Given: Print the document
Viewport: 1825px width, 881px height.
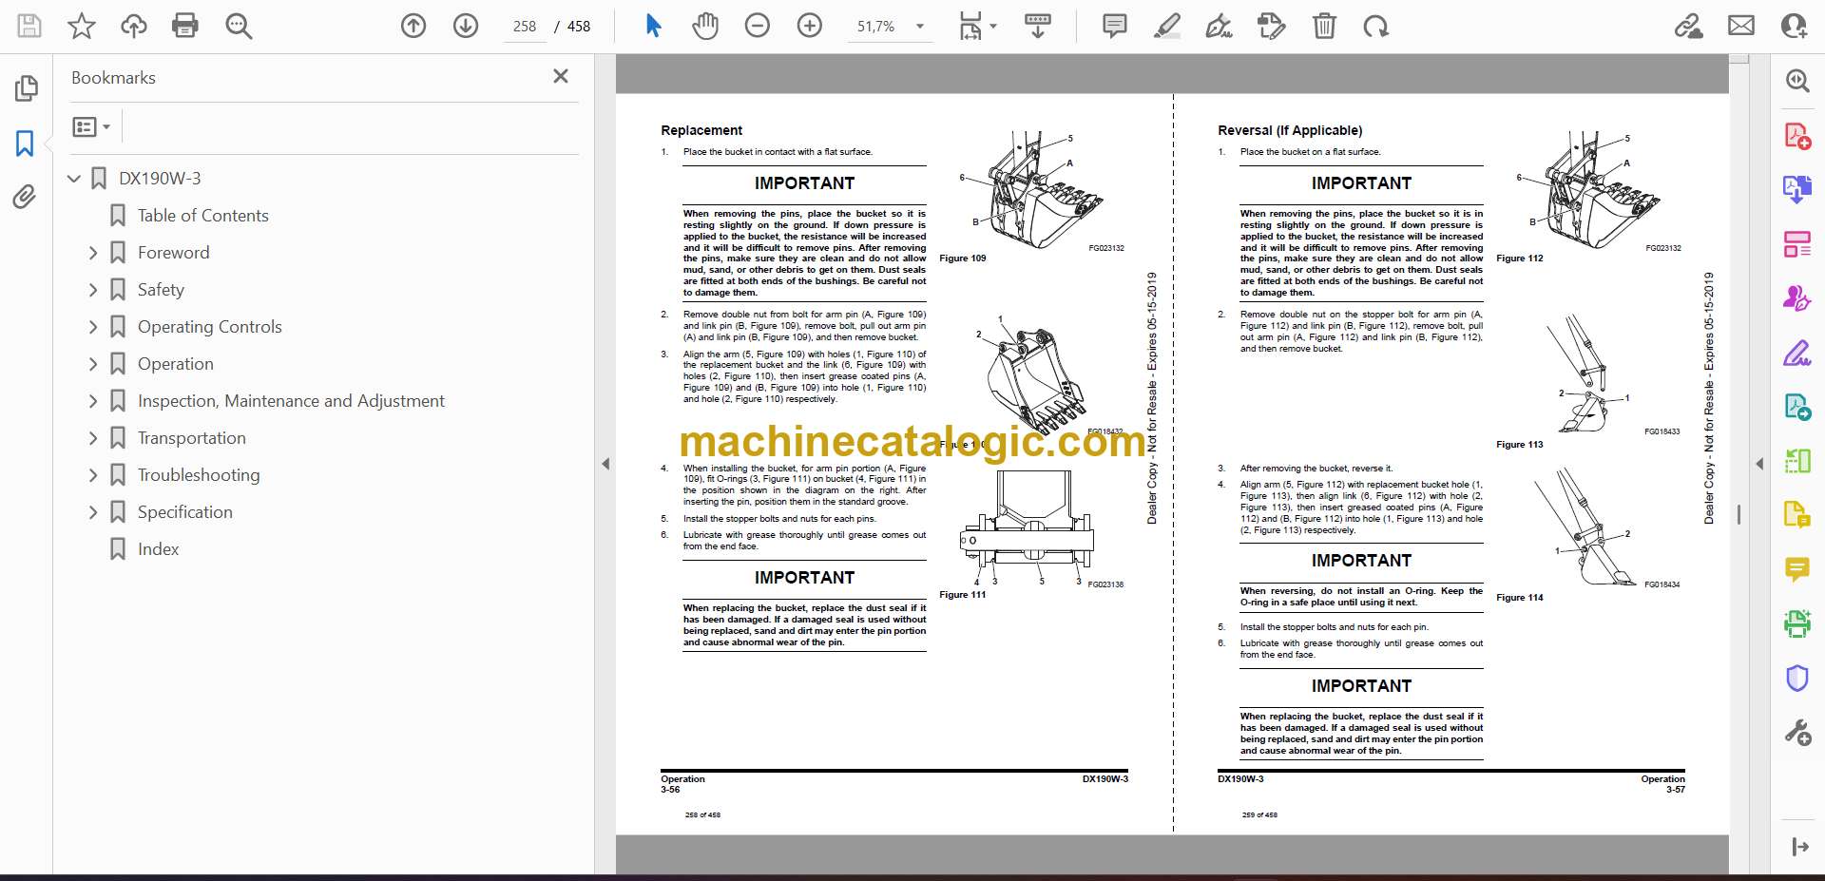Looking at the screenshot, I should [185, 26].
